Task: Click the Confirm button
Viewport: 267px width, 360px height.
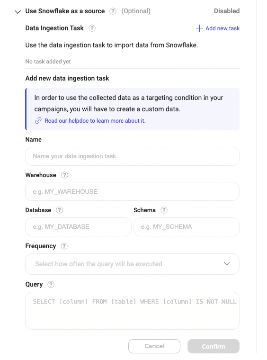Action: (x=214, y=346)
